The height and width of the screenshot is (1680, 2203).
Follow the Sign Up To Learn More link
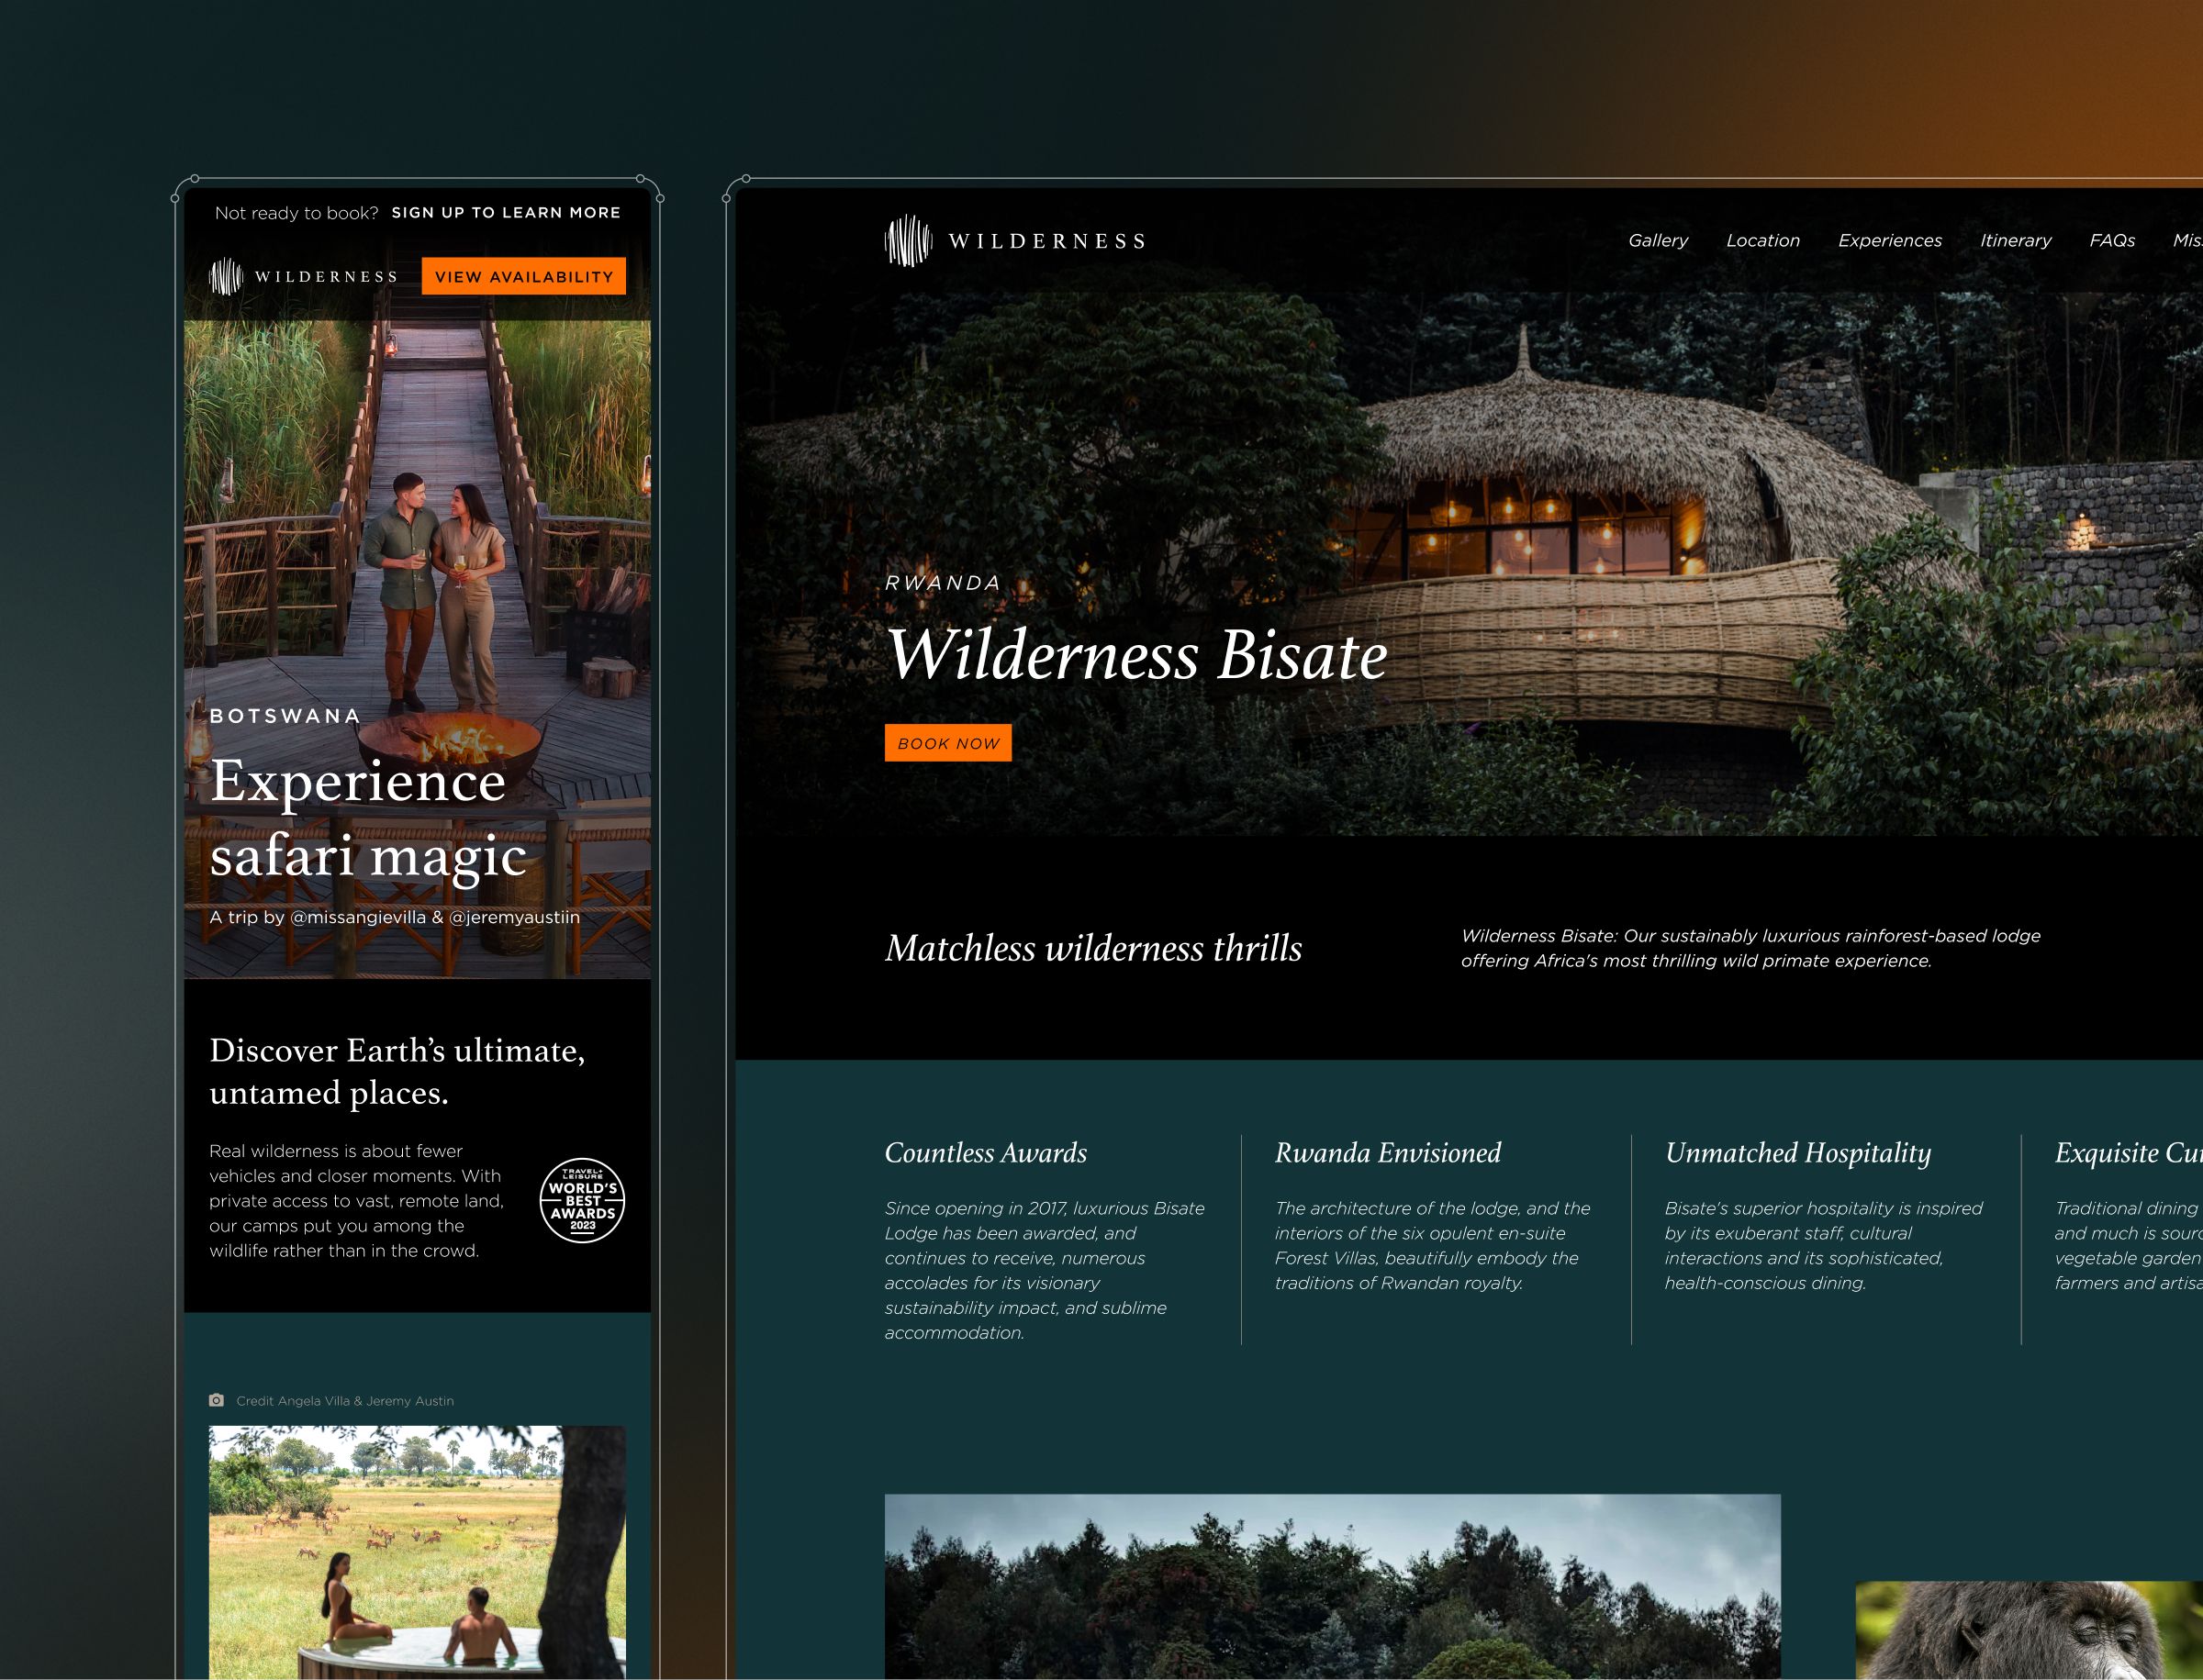(506, 213)
